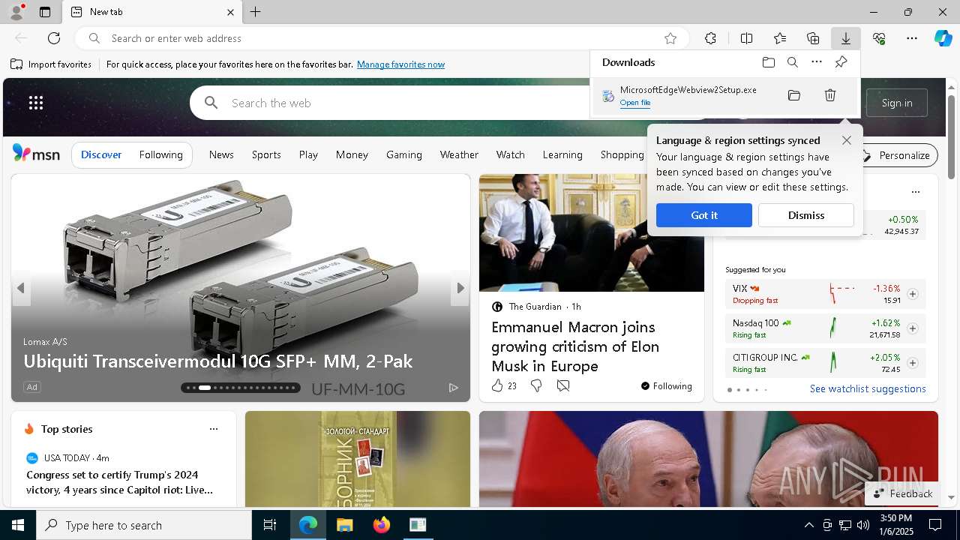The width and height of the screenshot is (960, 540).
Task: Add Nasdaq 100 to watchlist
Action: (x=913, y=328)
